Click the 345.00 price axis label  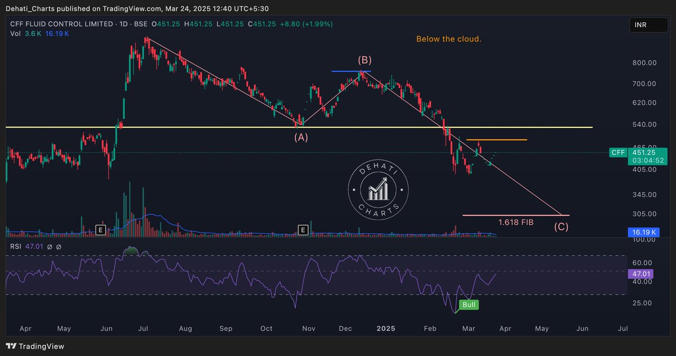tap(644, 194)
